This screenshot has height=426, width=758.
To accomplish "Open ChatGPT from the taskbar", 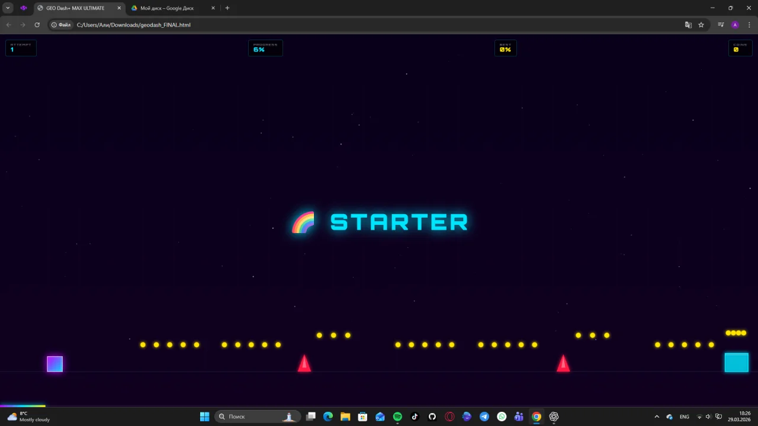I will point(554,417).
